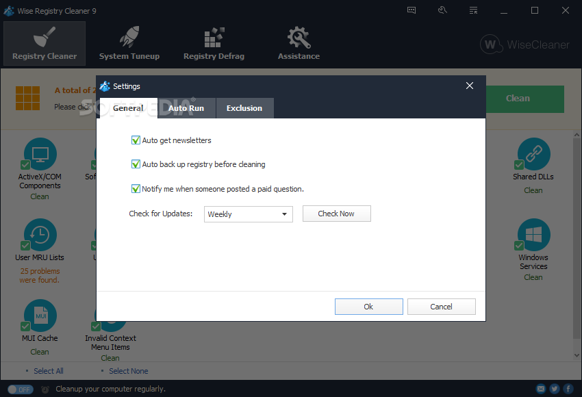Switch to the Exclusion tab
Image resolution: width=582 pixels, height=397 pixels.
(244, 108)
